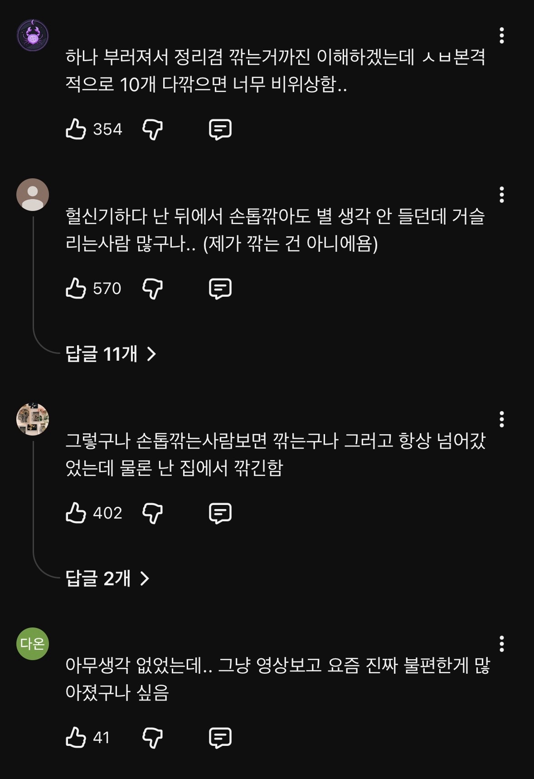Reply to the comment with 570 likes
534x779 pixels.
(x=220, y=289)
